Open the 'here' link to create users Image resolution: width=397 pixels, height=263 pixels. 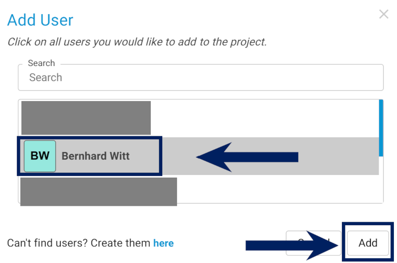click(x=163, y=243)
